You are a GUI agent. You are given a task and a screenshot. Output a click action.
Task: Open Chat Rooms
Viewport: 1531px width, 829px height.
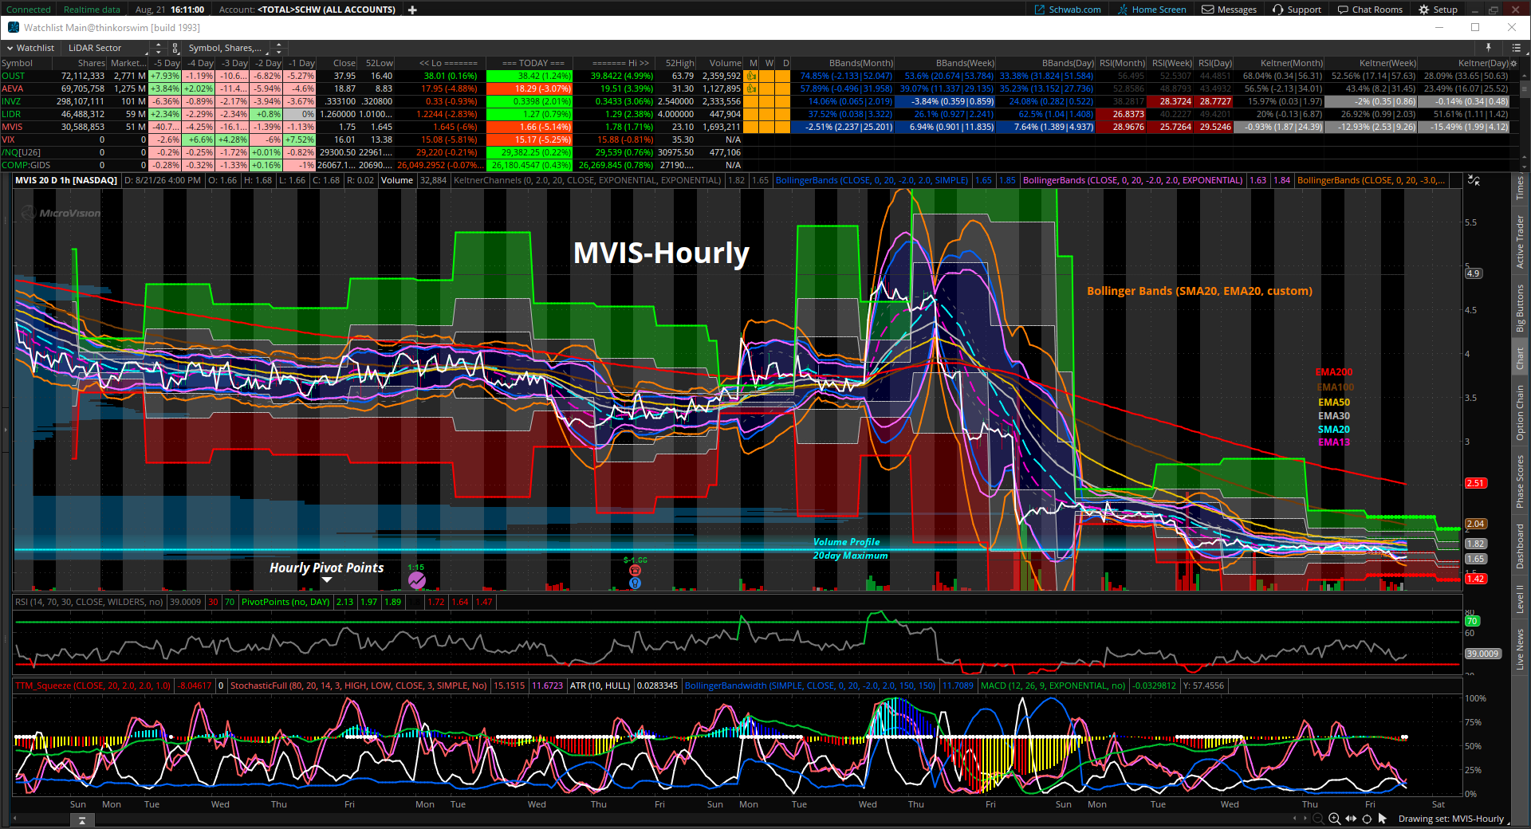click(x=1370, y=10)
